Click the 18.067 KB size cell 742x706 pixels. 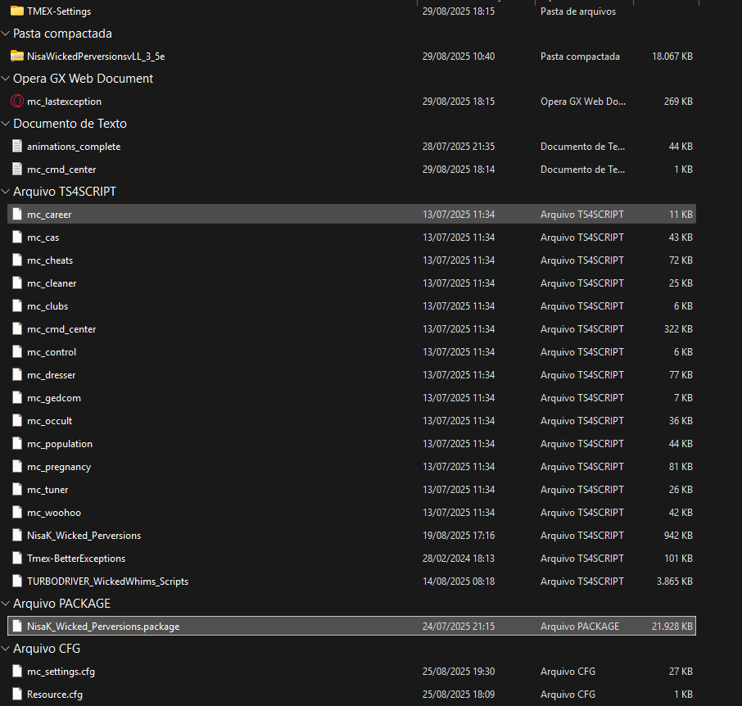click(672, 57)
